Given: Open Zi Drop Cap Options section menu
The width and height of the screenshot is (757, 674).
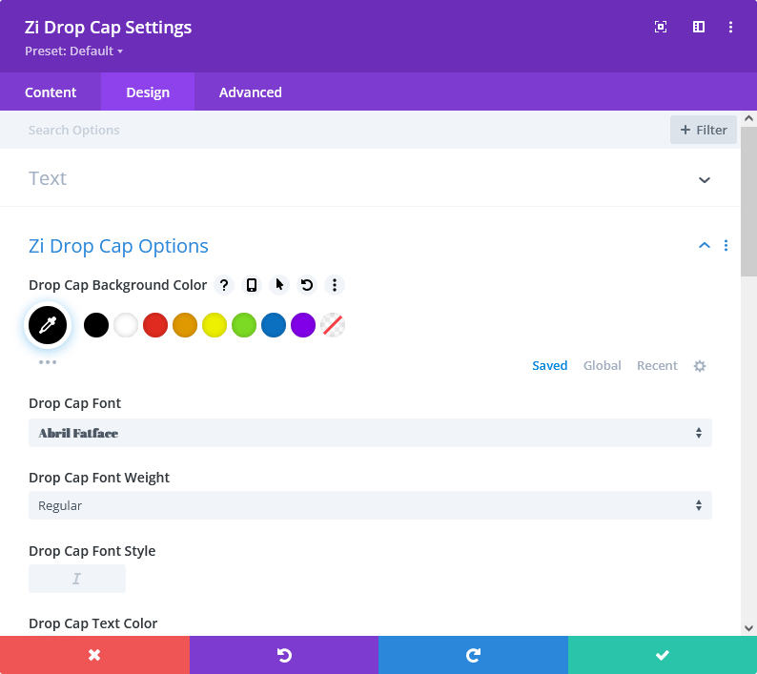Looking at the screenshot, I should [726, 246].
